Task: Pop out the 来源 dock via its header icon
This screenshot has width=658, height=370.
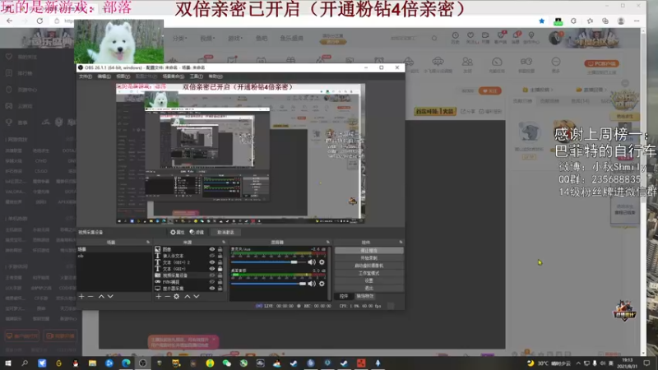Action: 224,242
